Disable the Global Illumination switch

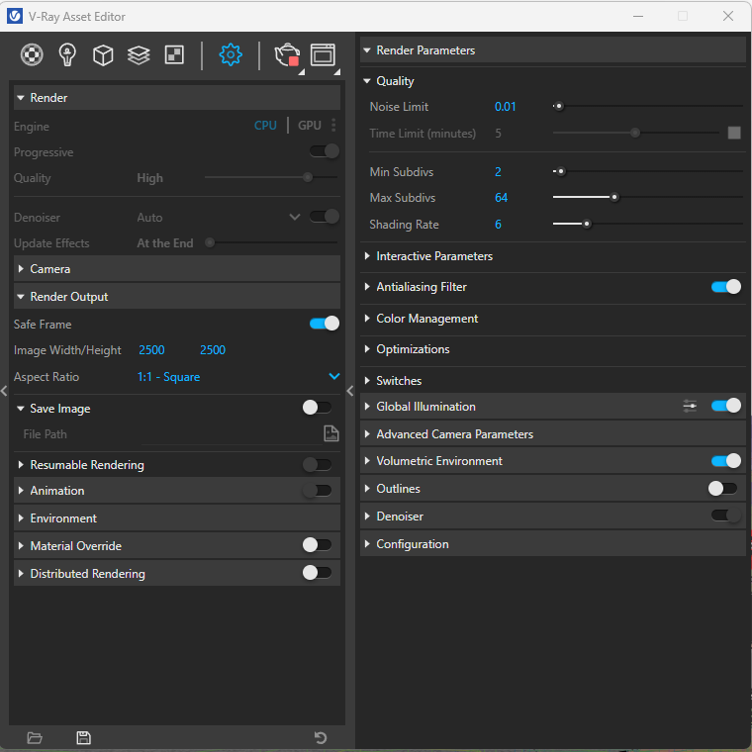(726, 406)
